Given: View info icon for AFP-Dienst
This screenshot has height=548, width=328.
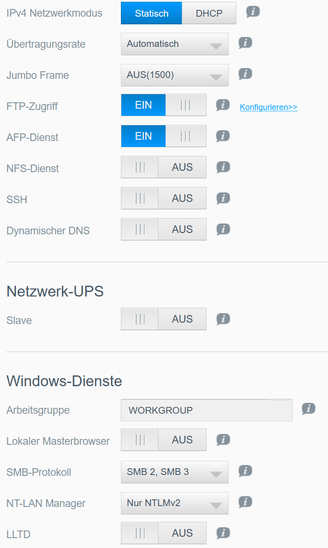Looking at the screenshot, I should (x=223, y=136).
